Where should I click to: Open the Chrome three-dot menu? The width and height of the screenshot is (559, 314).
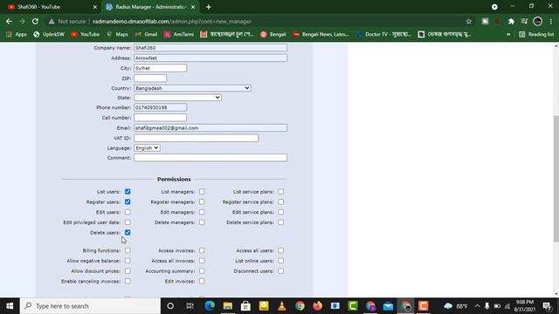tap(551, 21)
